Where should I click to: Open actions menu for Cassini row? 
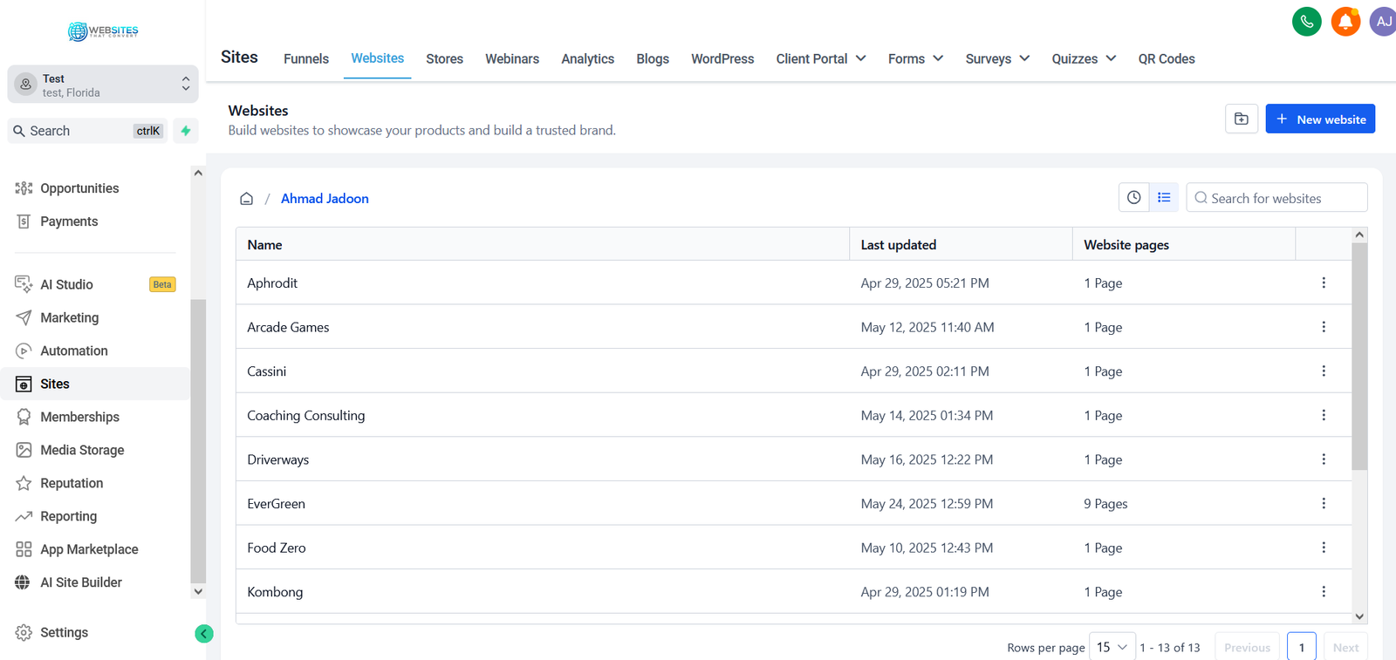1324,371
